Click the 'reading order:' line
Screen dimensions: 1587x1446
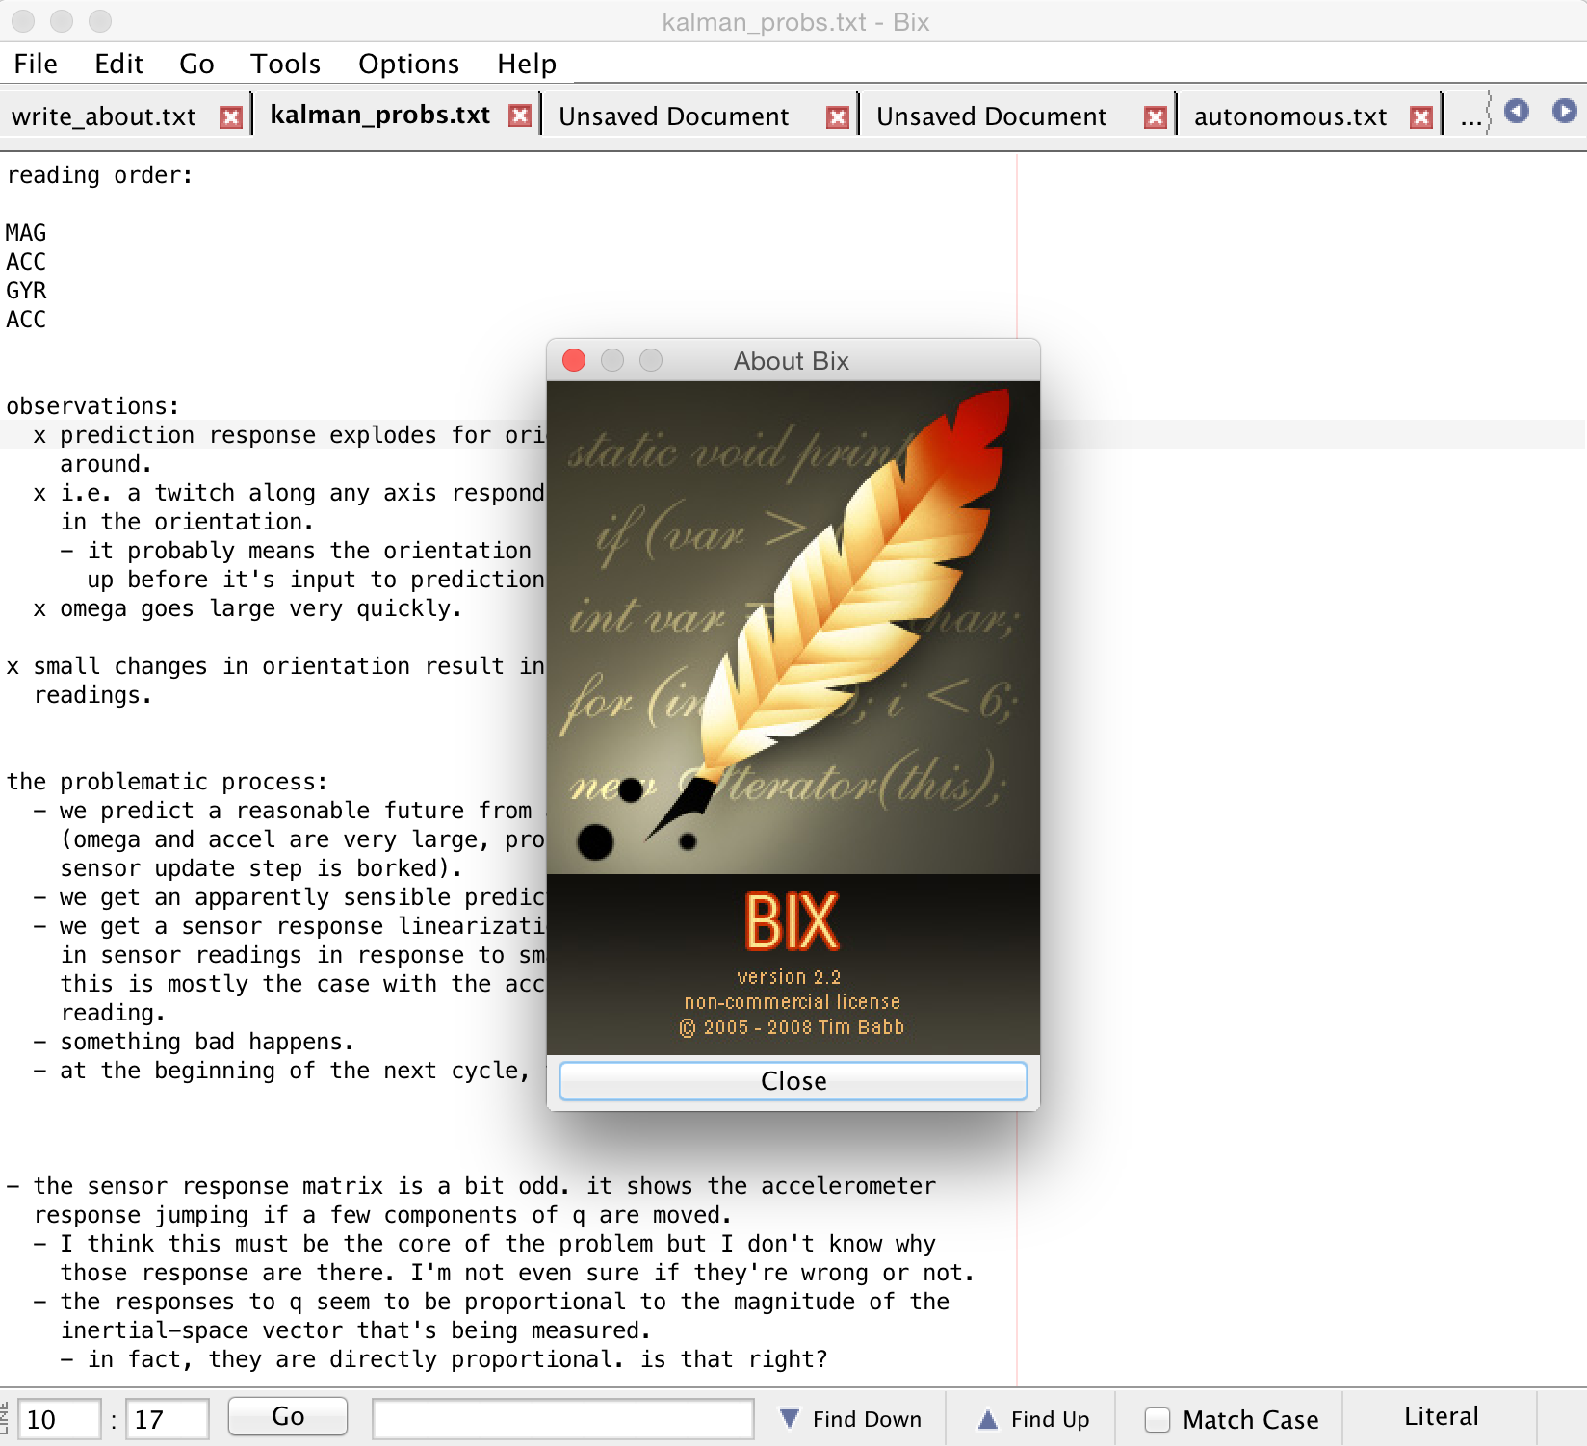pyautogui.click(x=99, y=175)
